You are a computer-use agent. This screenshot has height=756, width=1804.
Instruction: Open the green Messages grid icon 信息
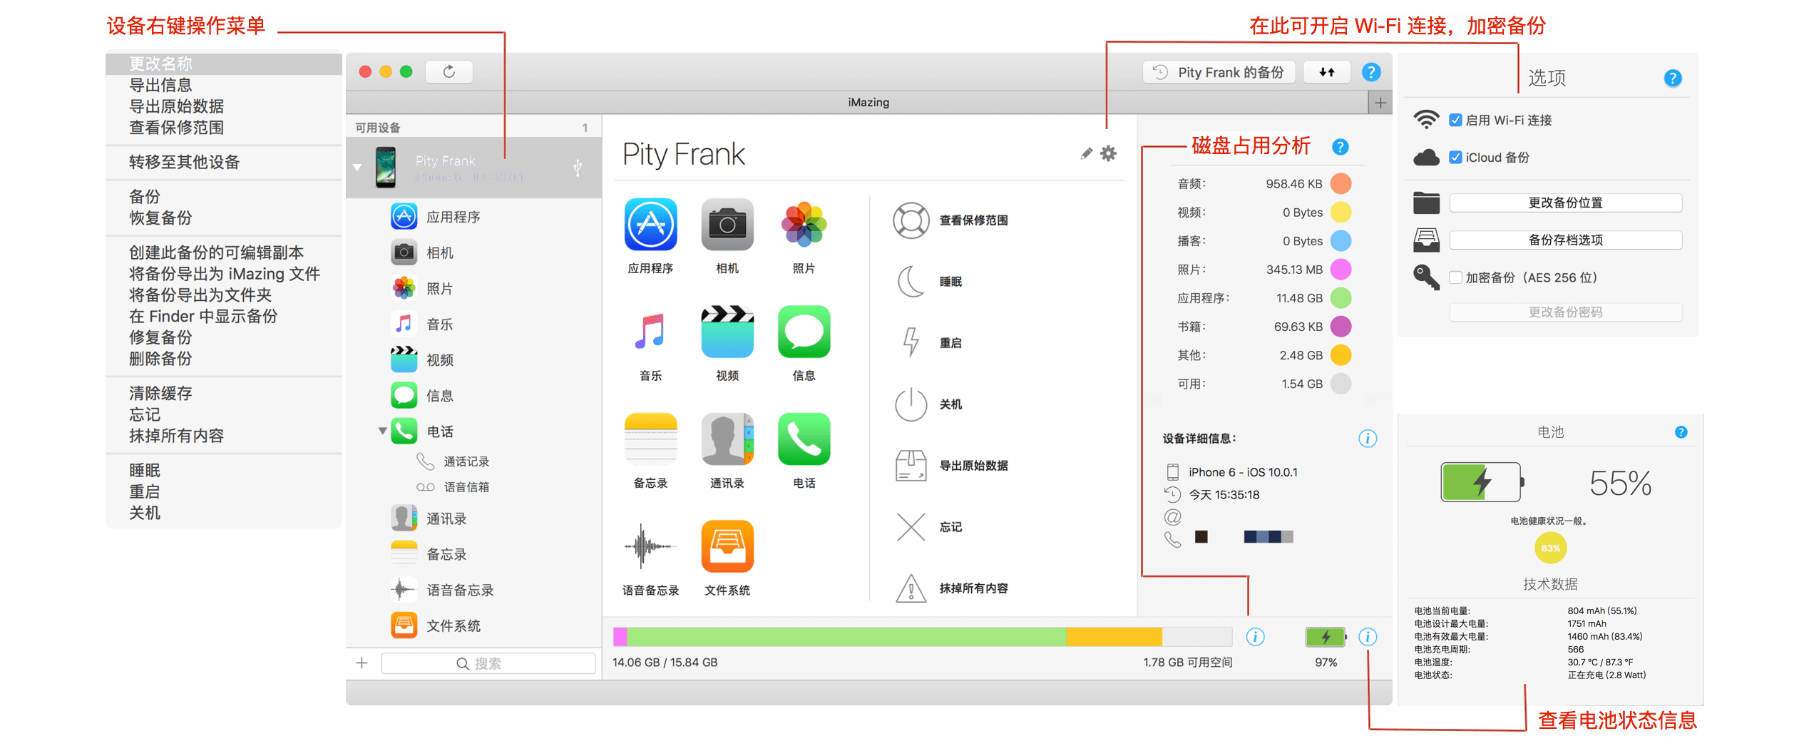tap(804, 332)
